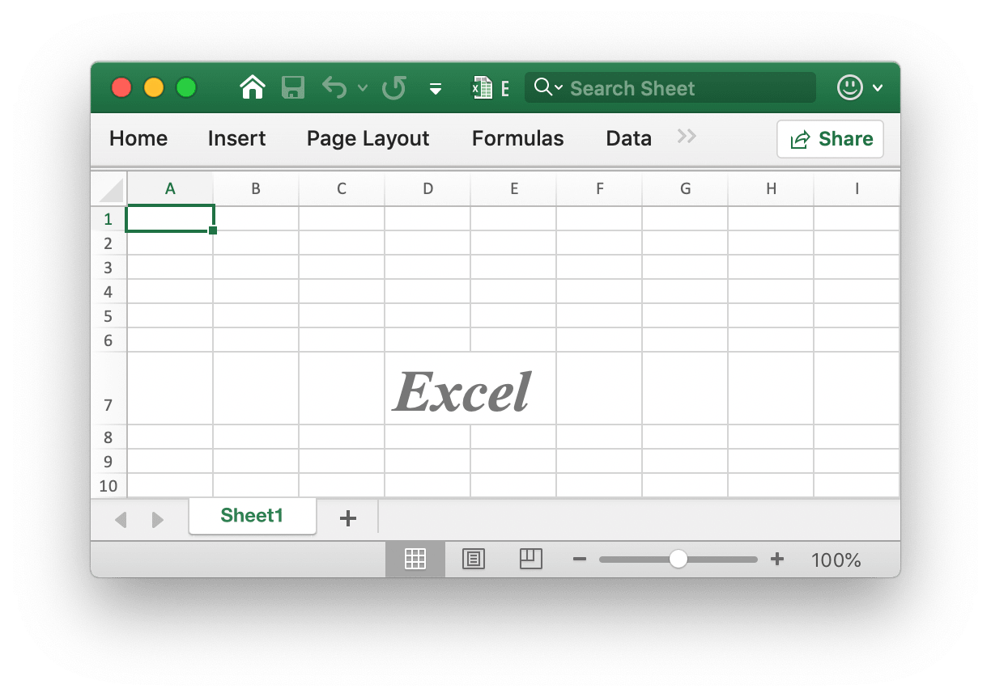
Task: Show more ribbon tabs chevron
Action: tap(687, 137)
